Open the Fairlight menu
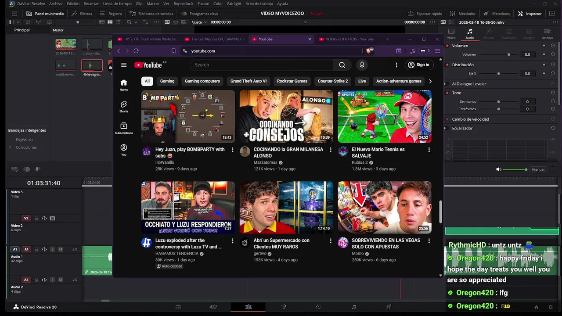 (234, 4)
